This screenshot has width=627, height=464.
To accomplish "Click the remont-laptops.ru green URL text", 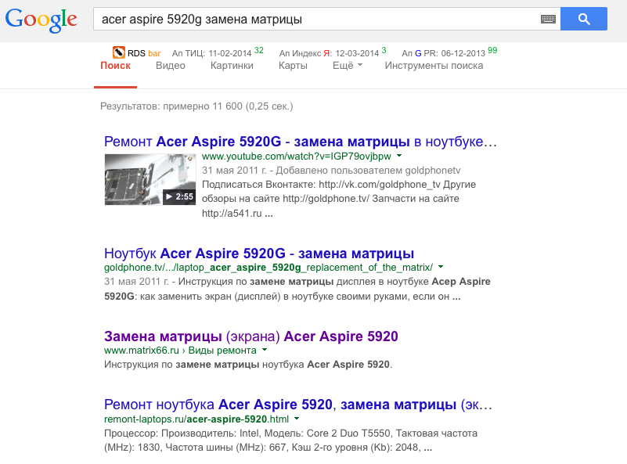I will click(x=196, y=419).
